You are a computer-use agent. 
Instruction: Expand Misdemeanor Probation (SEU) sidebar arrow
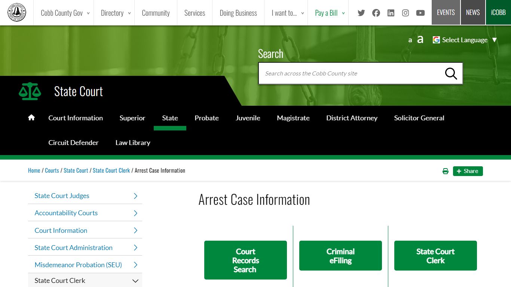tap(135, 265)
